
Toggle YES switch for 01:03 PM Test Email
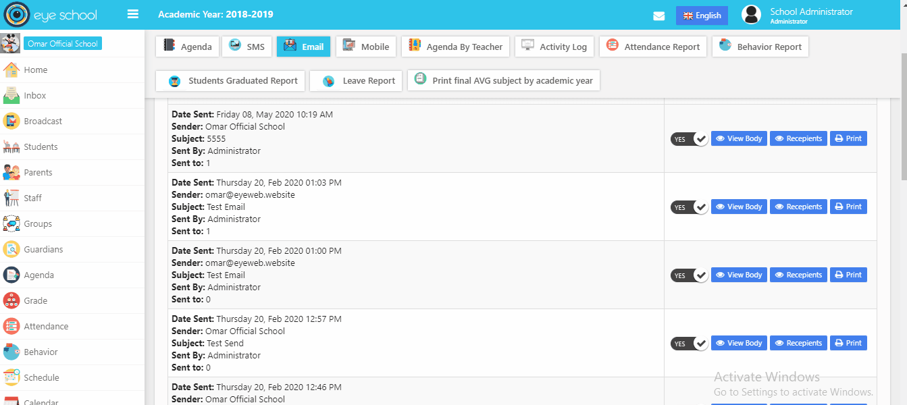689,207
